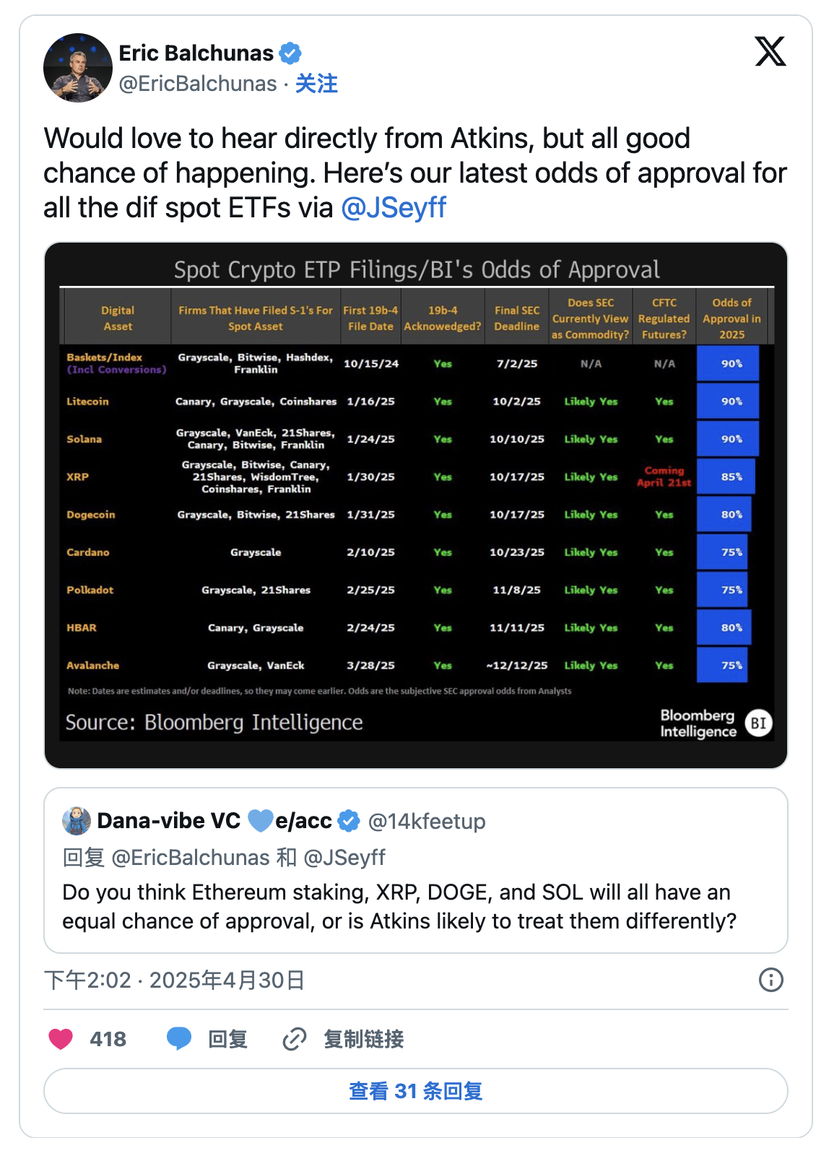This screenshot has height=1161, width=829.
Task: Open the @JSeyff mention link
Action: [394, 208]
